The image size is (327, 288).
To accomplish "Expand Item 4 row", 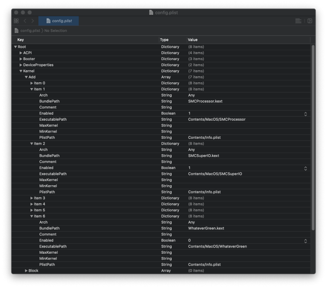I will point(32,204).
